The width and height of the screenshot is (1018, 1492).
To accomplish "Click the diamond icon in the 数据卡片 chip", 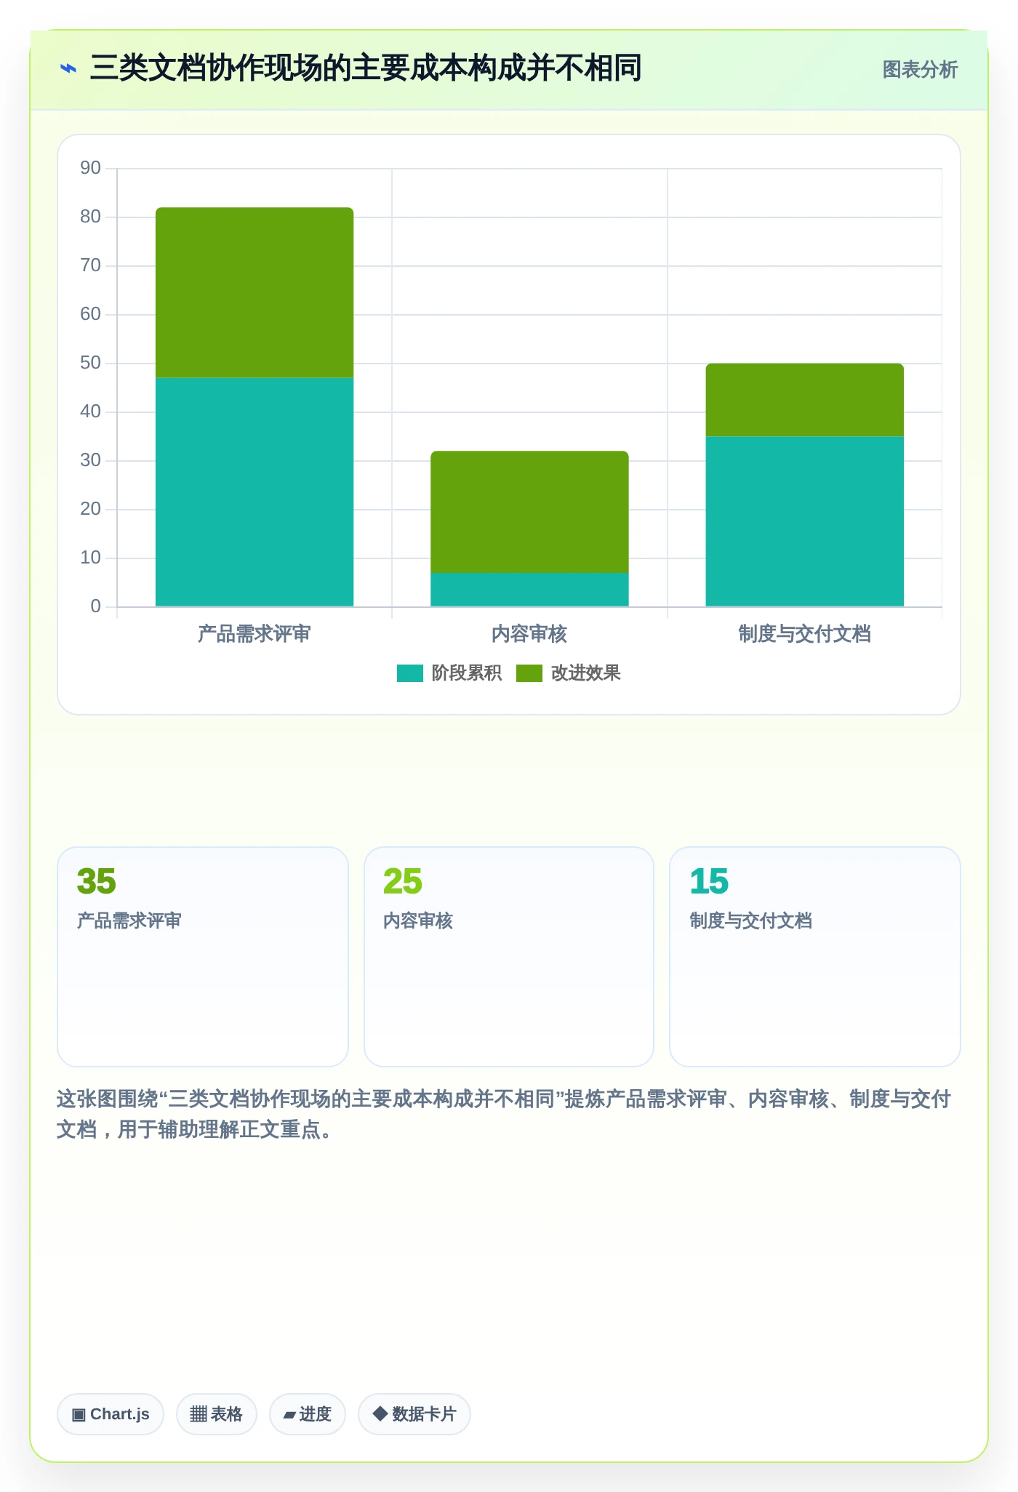I will 380,1413.
